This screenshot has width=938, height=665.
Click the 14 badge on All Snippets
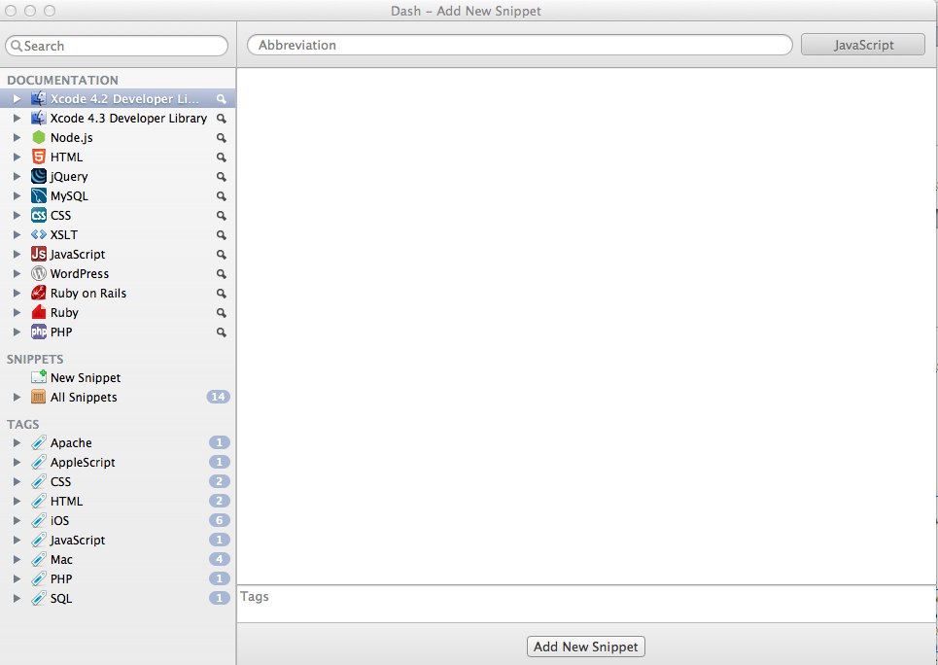[x=219, y=397]
